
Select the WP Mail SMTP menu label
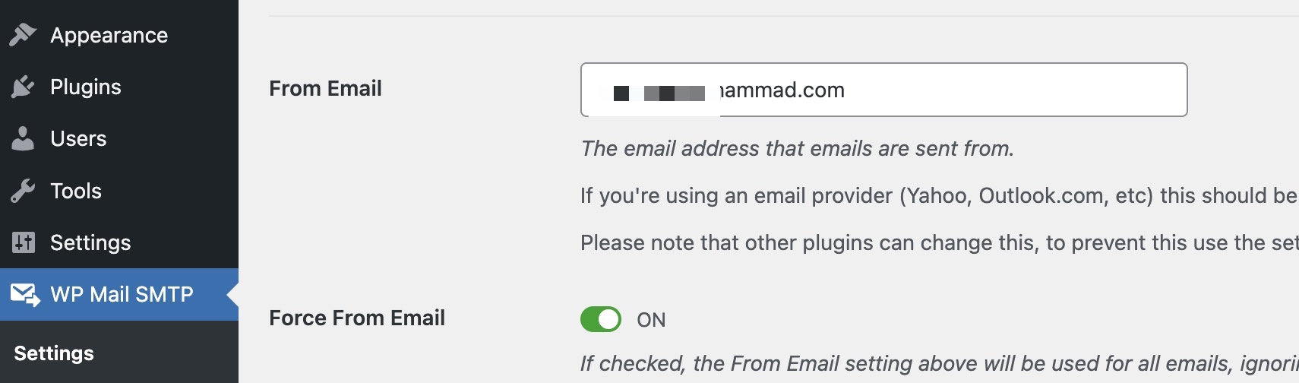pos(122,294)
